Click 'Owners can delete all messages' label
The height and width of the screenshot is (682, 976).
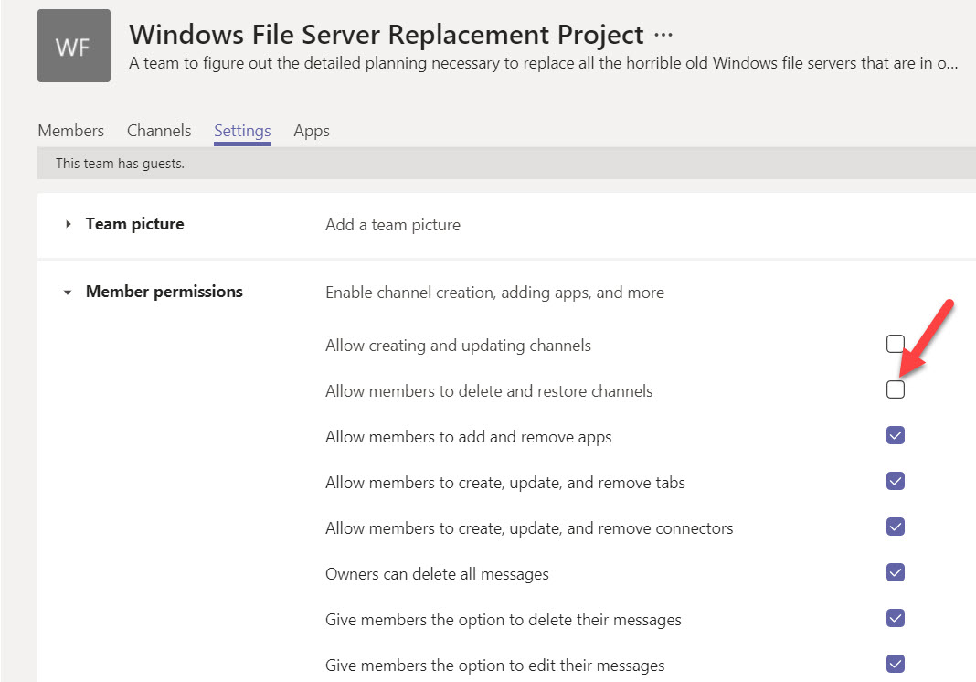tap(437, 574)
